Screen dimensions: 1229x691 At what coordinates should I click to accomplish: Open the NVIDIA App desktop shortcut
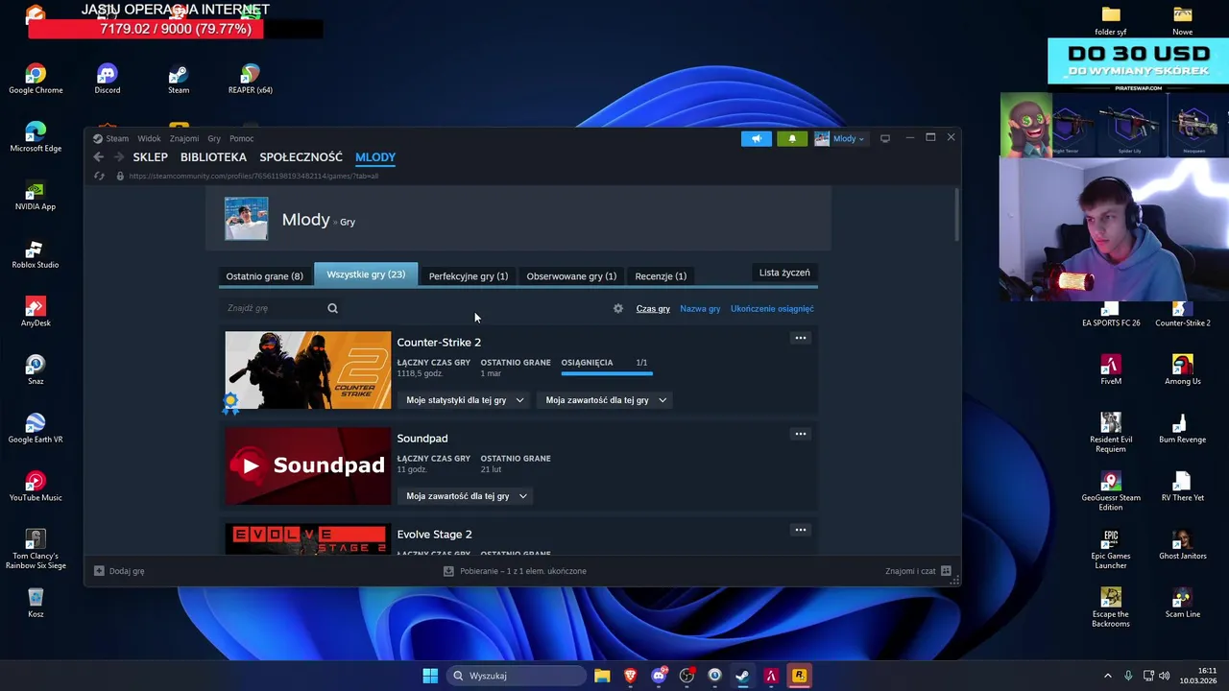(x=36, y=196)
